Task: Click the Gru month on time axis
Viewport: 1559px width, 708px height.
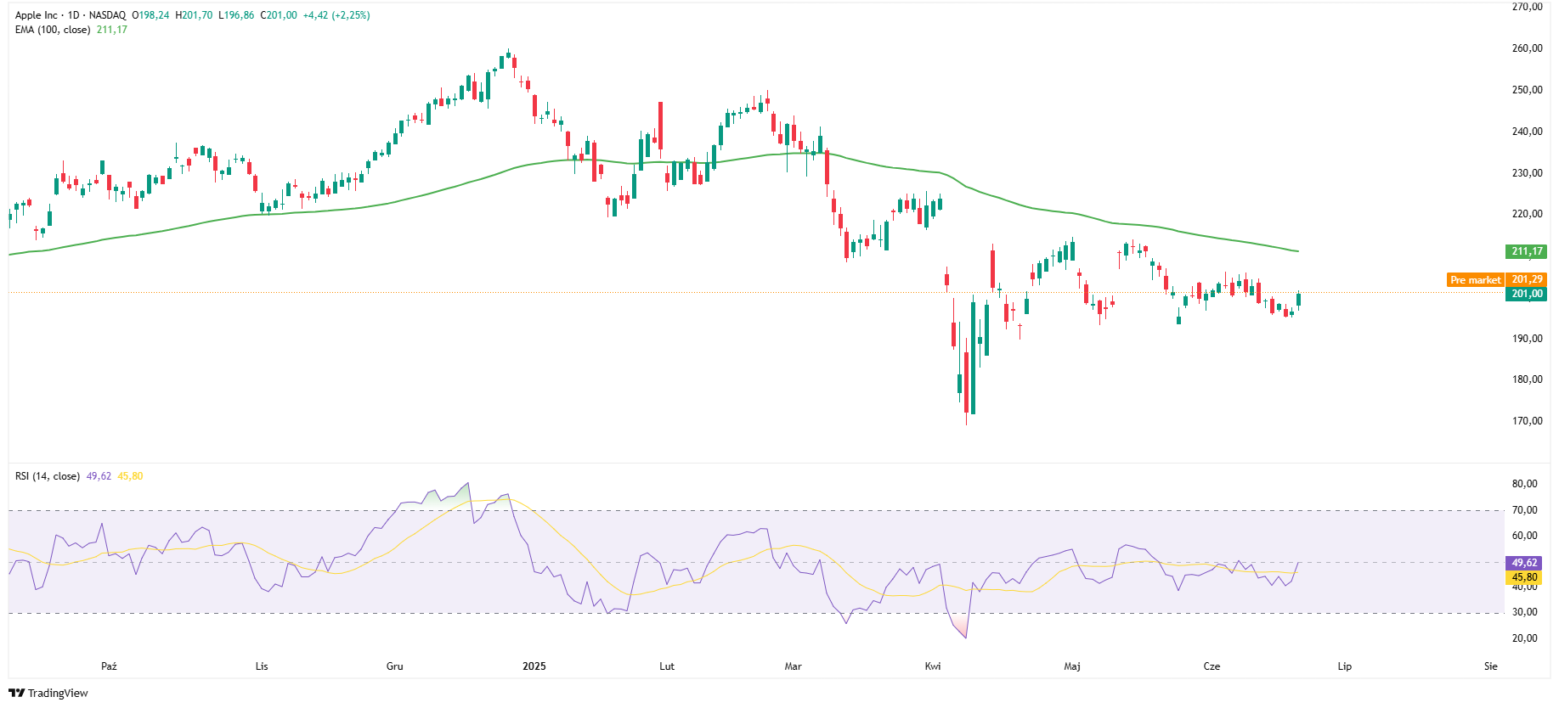Action: 395,666
